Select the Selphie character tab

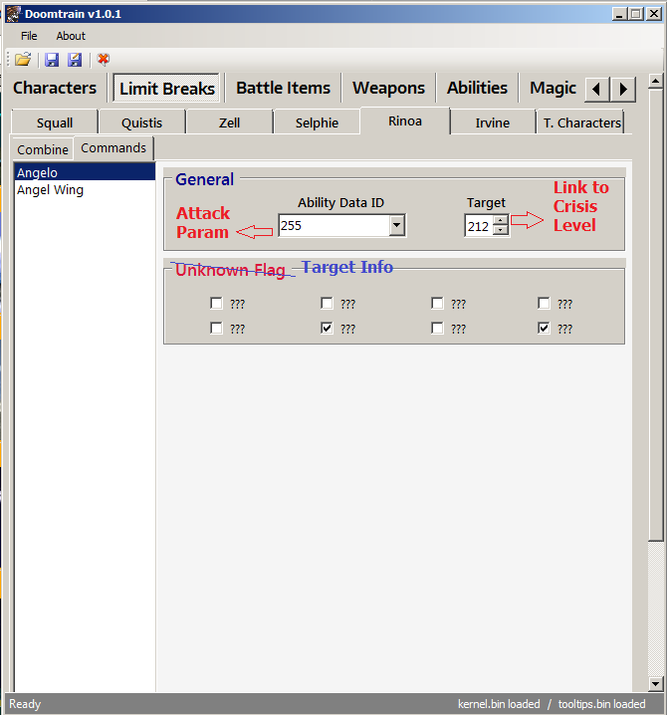click(317, 122)
